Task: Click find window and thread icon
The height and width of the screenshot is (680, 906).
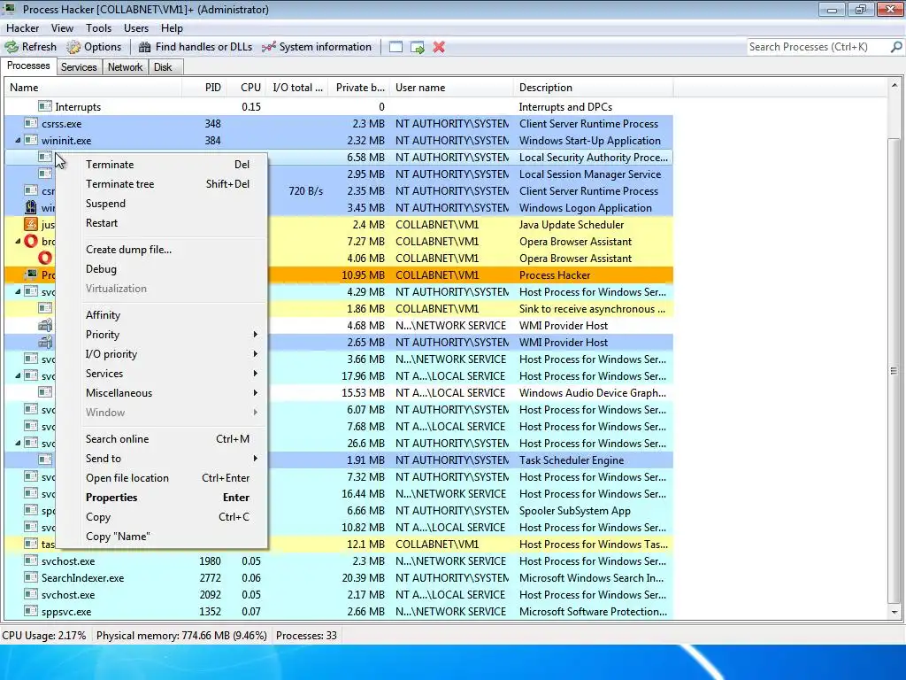Action: [x=418, y=47]
